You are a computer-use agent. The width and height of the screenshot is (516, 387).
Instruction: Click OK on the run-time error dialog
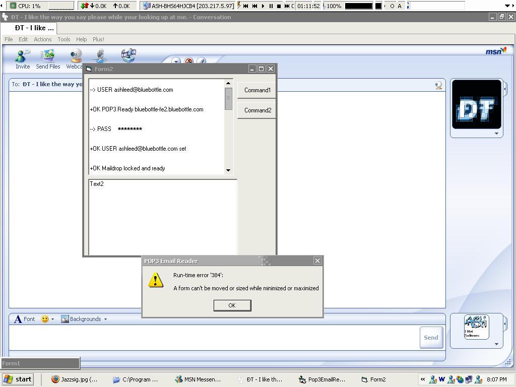(x=232, y=305)
